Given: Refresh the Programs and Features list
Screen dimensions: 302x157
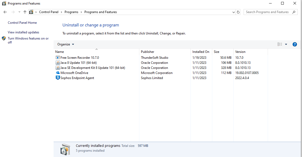Looking at the screenshot, I should click(x=238, y=12).
